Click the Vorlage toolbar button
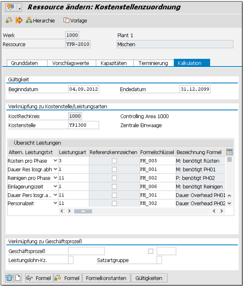The height and width of the screenshot is (286, 243). (75, 21)
